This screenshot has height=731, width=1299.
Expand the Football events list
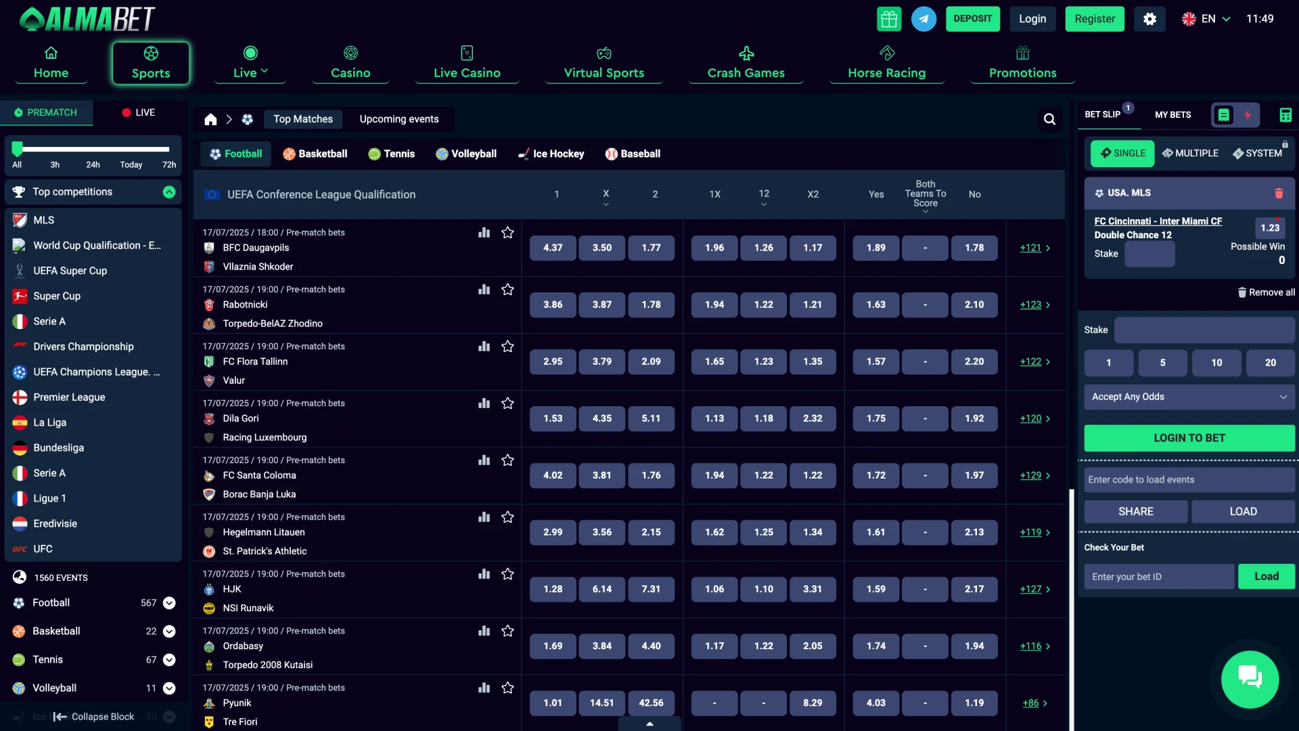pyautogui.click(x=169, y=603)
